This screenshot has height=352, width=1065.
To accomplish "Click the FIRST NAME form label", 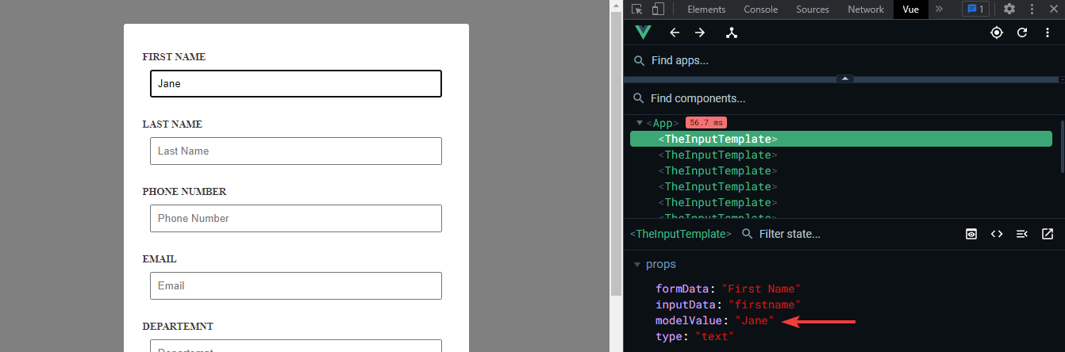I will click(174, 57).
